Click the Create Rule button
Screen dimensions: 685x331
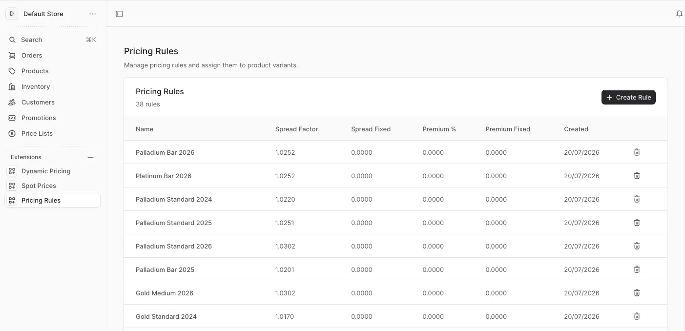[628, 97]
